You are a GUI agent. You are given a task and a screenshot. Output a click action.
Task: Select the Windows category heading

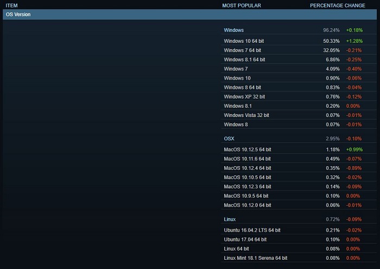click(x=233, y=30)
